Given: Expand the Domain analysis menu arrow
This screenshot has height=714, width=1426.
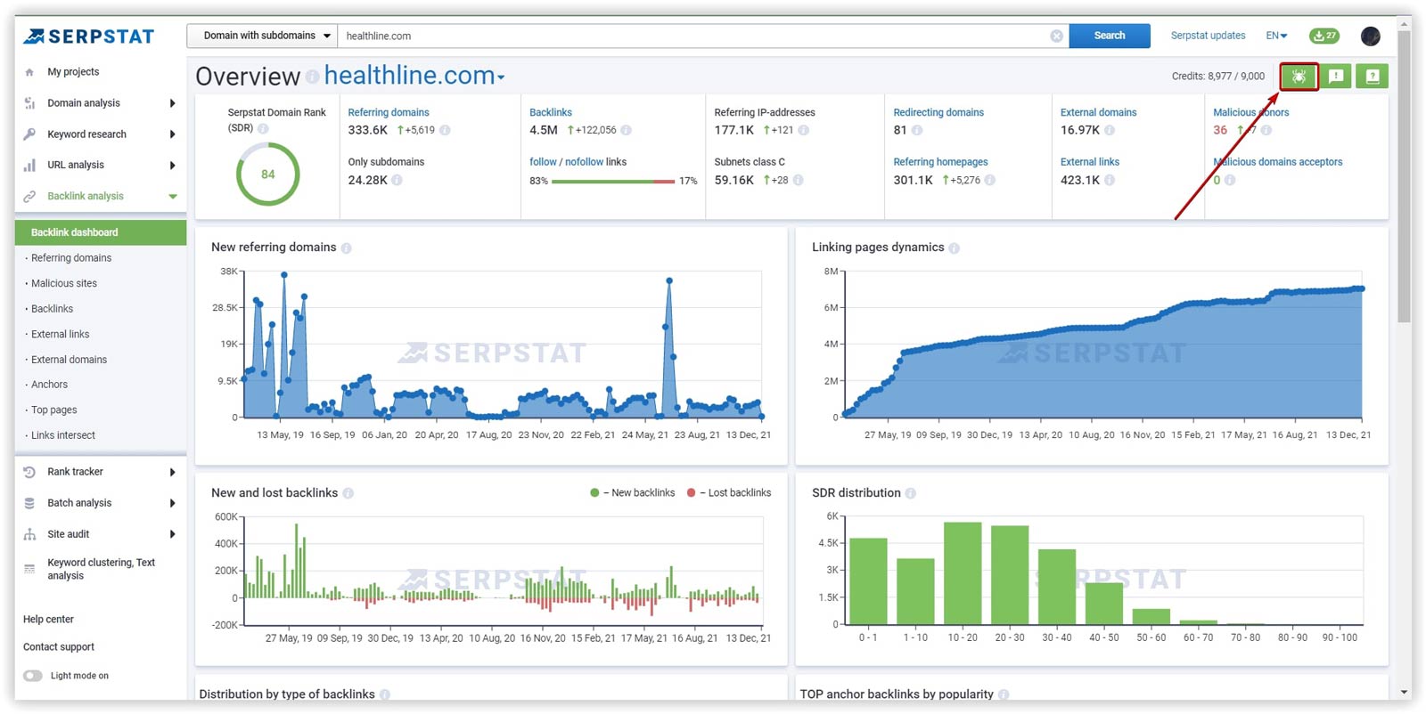Looking at the screenshot, I should (x=172, y=103).
